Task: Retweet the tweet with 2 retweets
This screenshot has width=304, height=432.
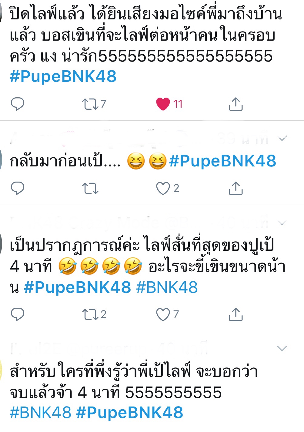Action: (90, 314)
